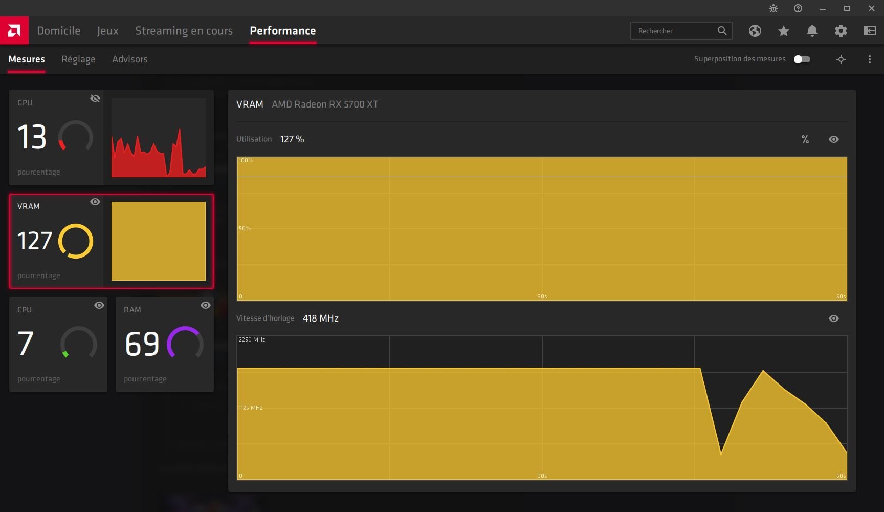The image size is (884, 512).
Task: Click the crosshair tracking icon
Action: [841, 59]
